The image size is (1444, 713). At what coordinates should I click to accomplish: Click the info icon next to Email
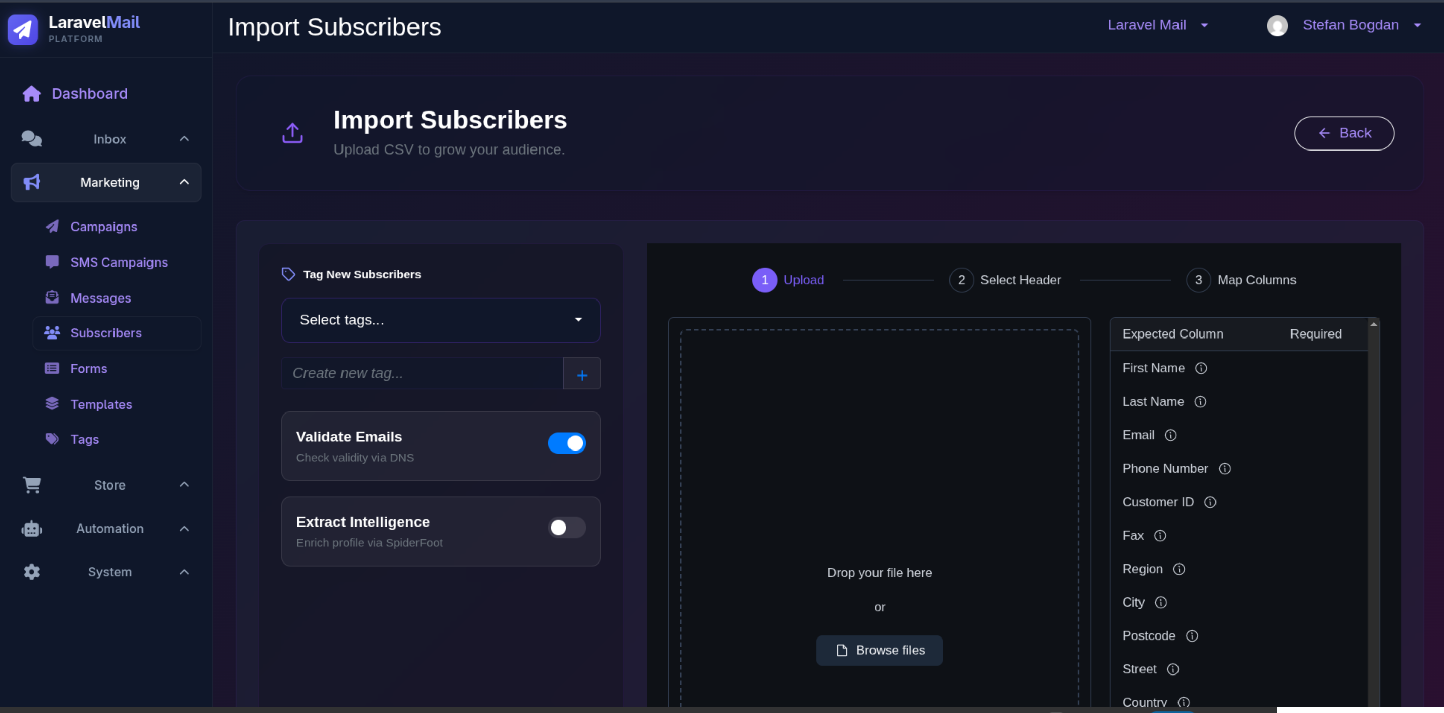click(1170, 435)
